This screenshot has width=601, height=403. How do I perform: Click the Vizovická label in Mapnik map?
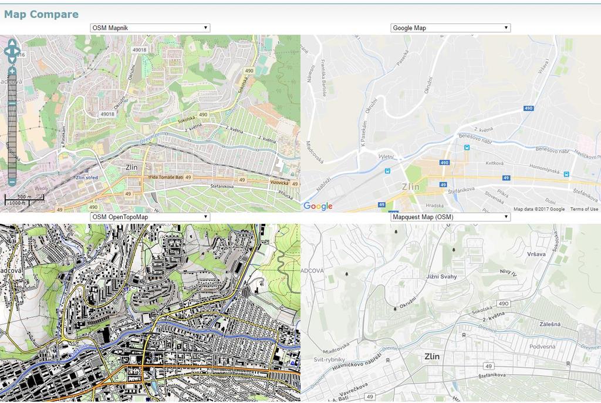click(x=279, y=183)
